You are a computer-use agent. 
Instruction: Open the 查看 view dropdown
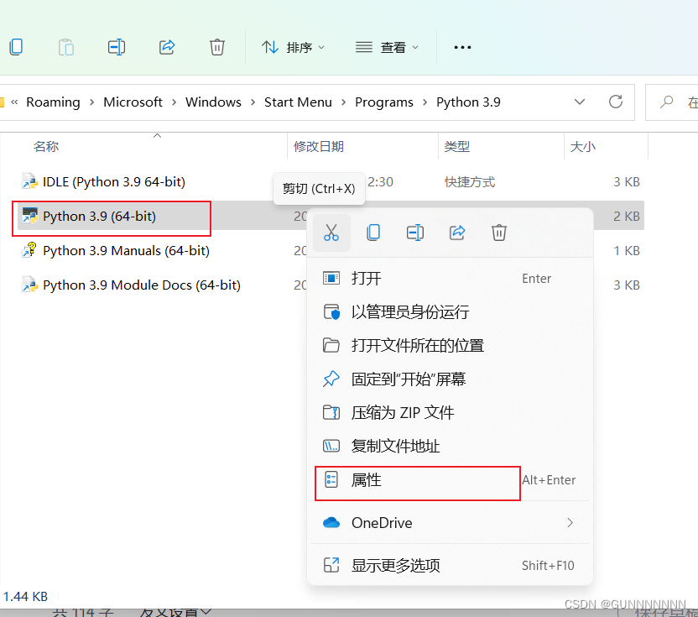click(387, 47)
